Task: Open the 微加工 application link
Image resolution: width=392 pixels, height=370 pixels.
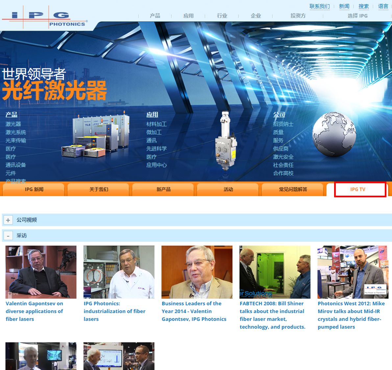Action: coord(154,132)
